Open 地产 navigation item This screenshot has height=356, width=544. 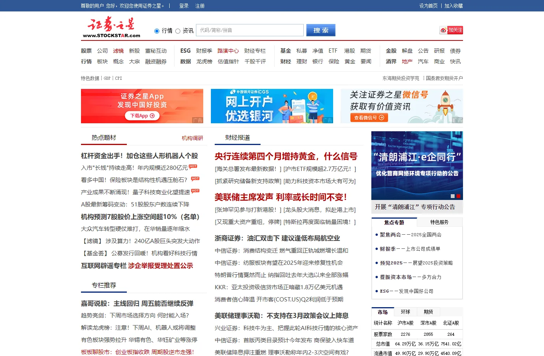click(407, 61)
